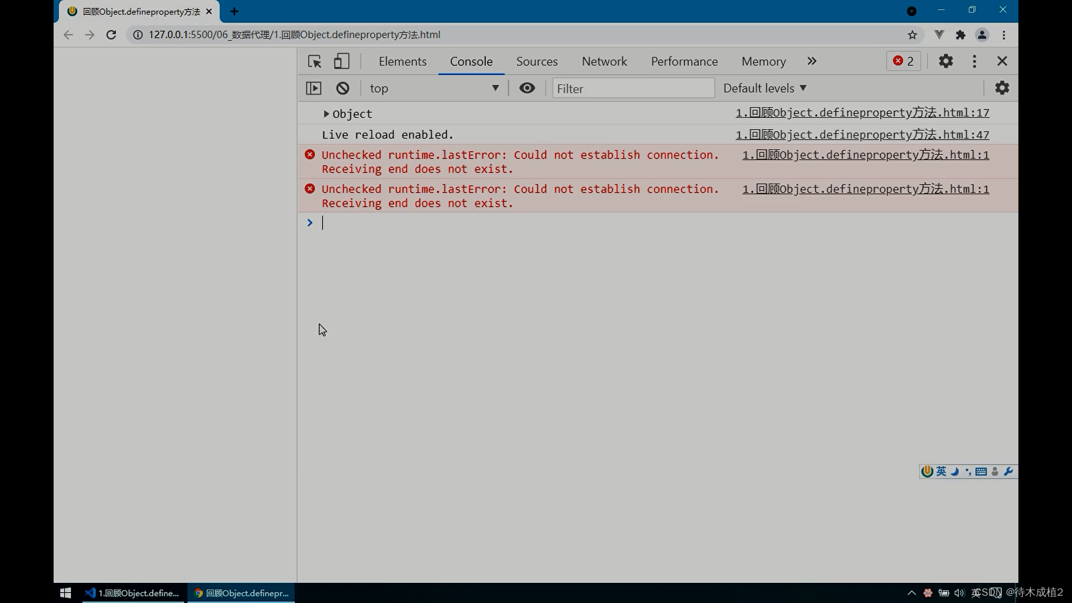Create a live expression with eye icon
This screenshot has width=1072, height=603.
(527, 88)
